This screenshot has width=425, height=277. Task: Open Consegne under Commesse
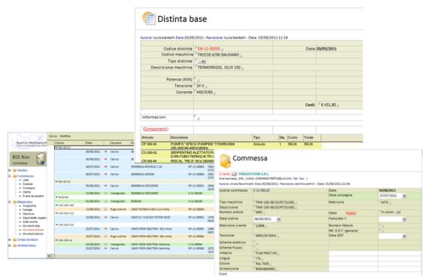click(29, 188)
